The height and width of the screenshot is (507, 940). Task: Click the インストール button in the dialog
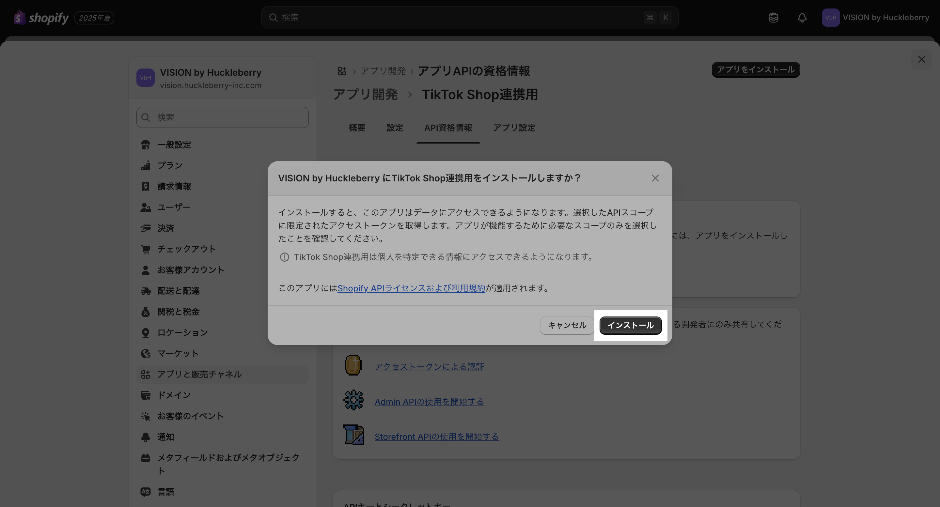(630, 325)
